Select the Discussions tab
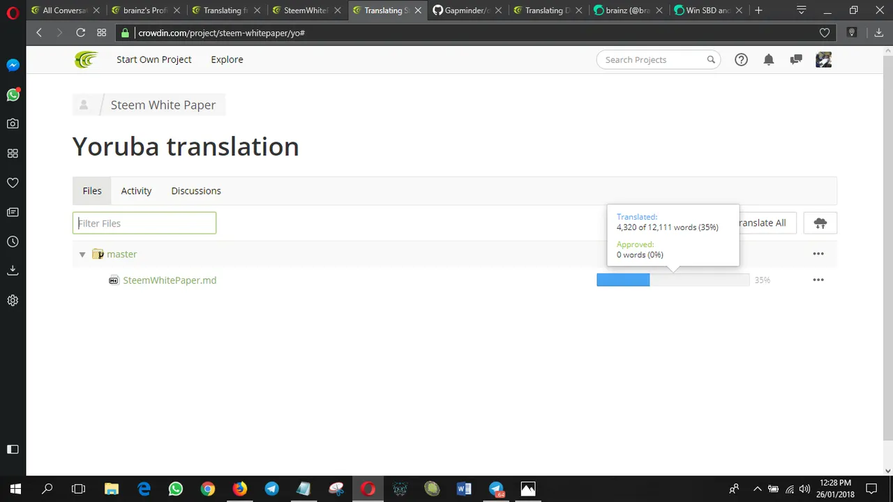Image resolution: width=893 pixels, height=502 pixels. (196, 190)
